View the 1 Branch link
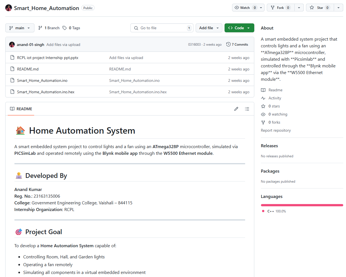Viewport: 346px width, 277px height. (49, 28)
